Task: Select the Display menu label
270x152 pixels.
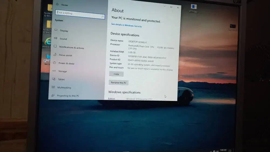Action: [x=64, y=31]
